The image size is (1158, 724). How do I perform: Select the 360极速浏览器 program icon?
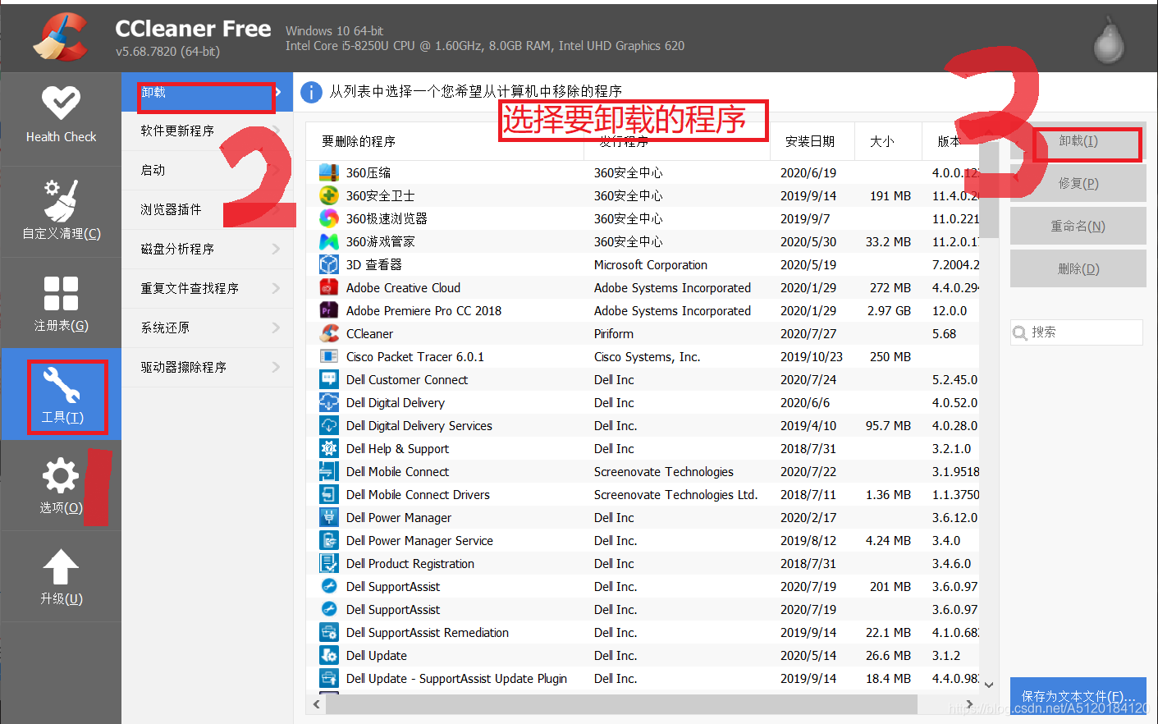pos(329,218)
